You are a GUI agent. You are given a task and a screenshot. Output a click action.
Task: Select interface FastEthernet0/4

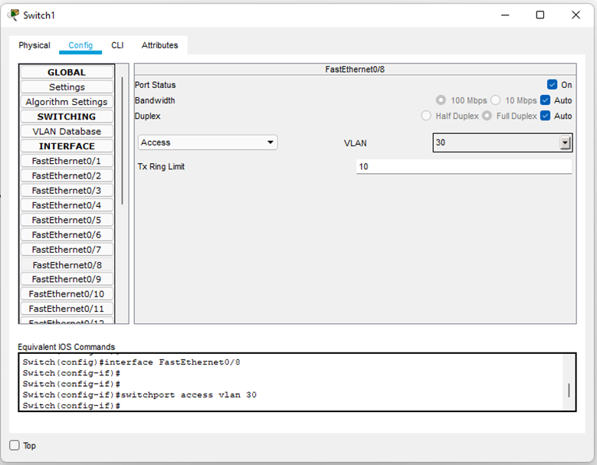click(x=67, y=205)
